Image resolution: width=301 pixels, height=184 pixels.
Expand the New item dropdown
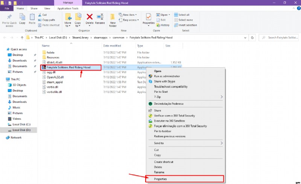(128, 15)
